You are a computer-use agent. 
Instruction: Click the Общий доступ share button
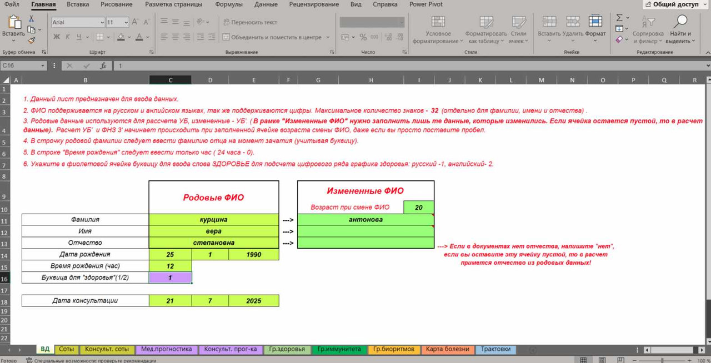[675, 4]
